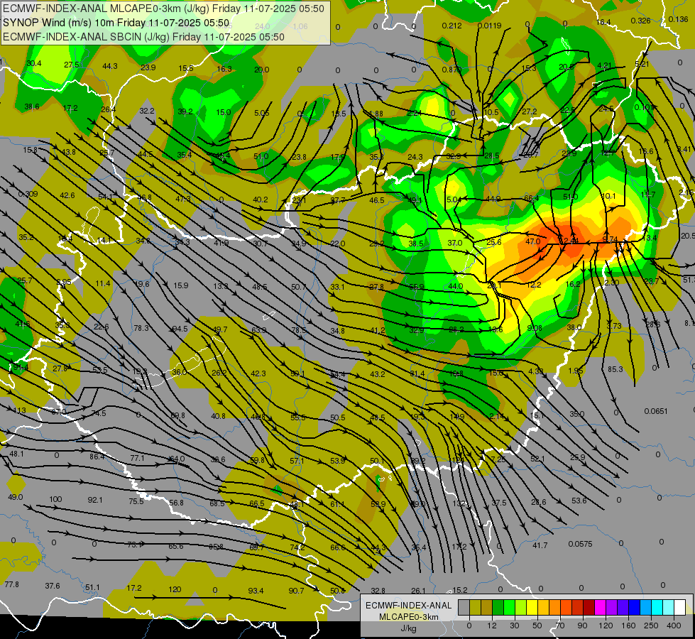Click the legend tick label '400'
This screenshot has width=695, height=639.
pos(674,626)
